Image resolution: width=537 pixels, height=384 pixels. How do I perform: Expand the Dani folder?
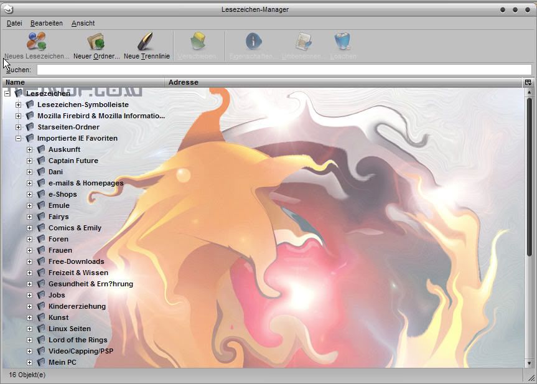click(29, 172)
